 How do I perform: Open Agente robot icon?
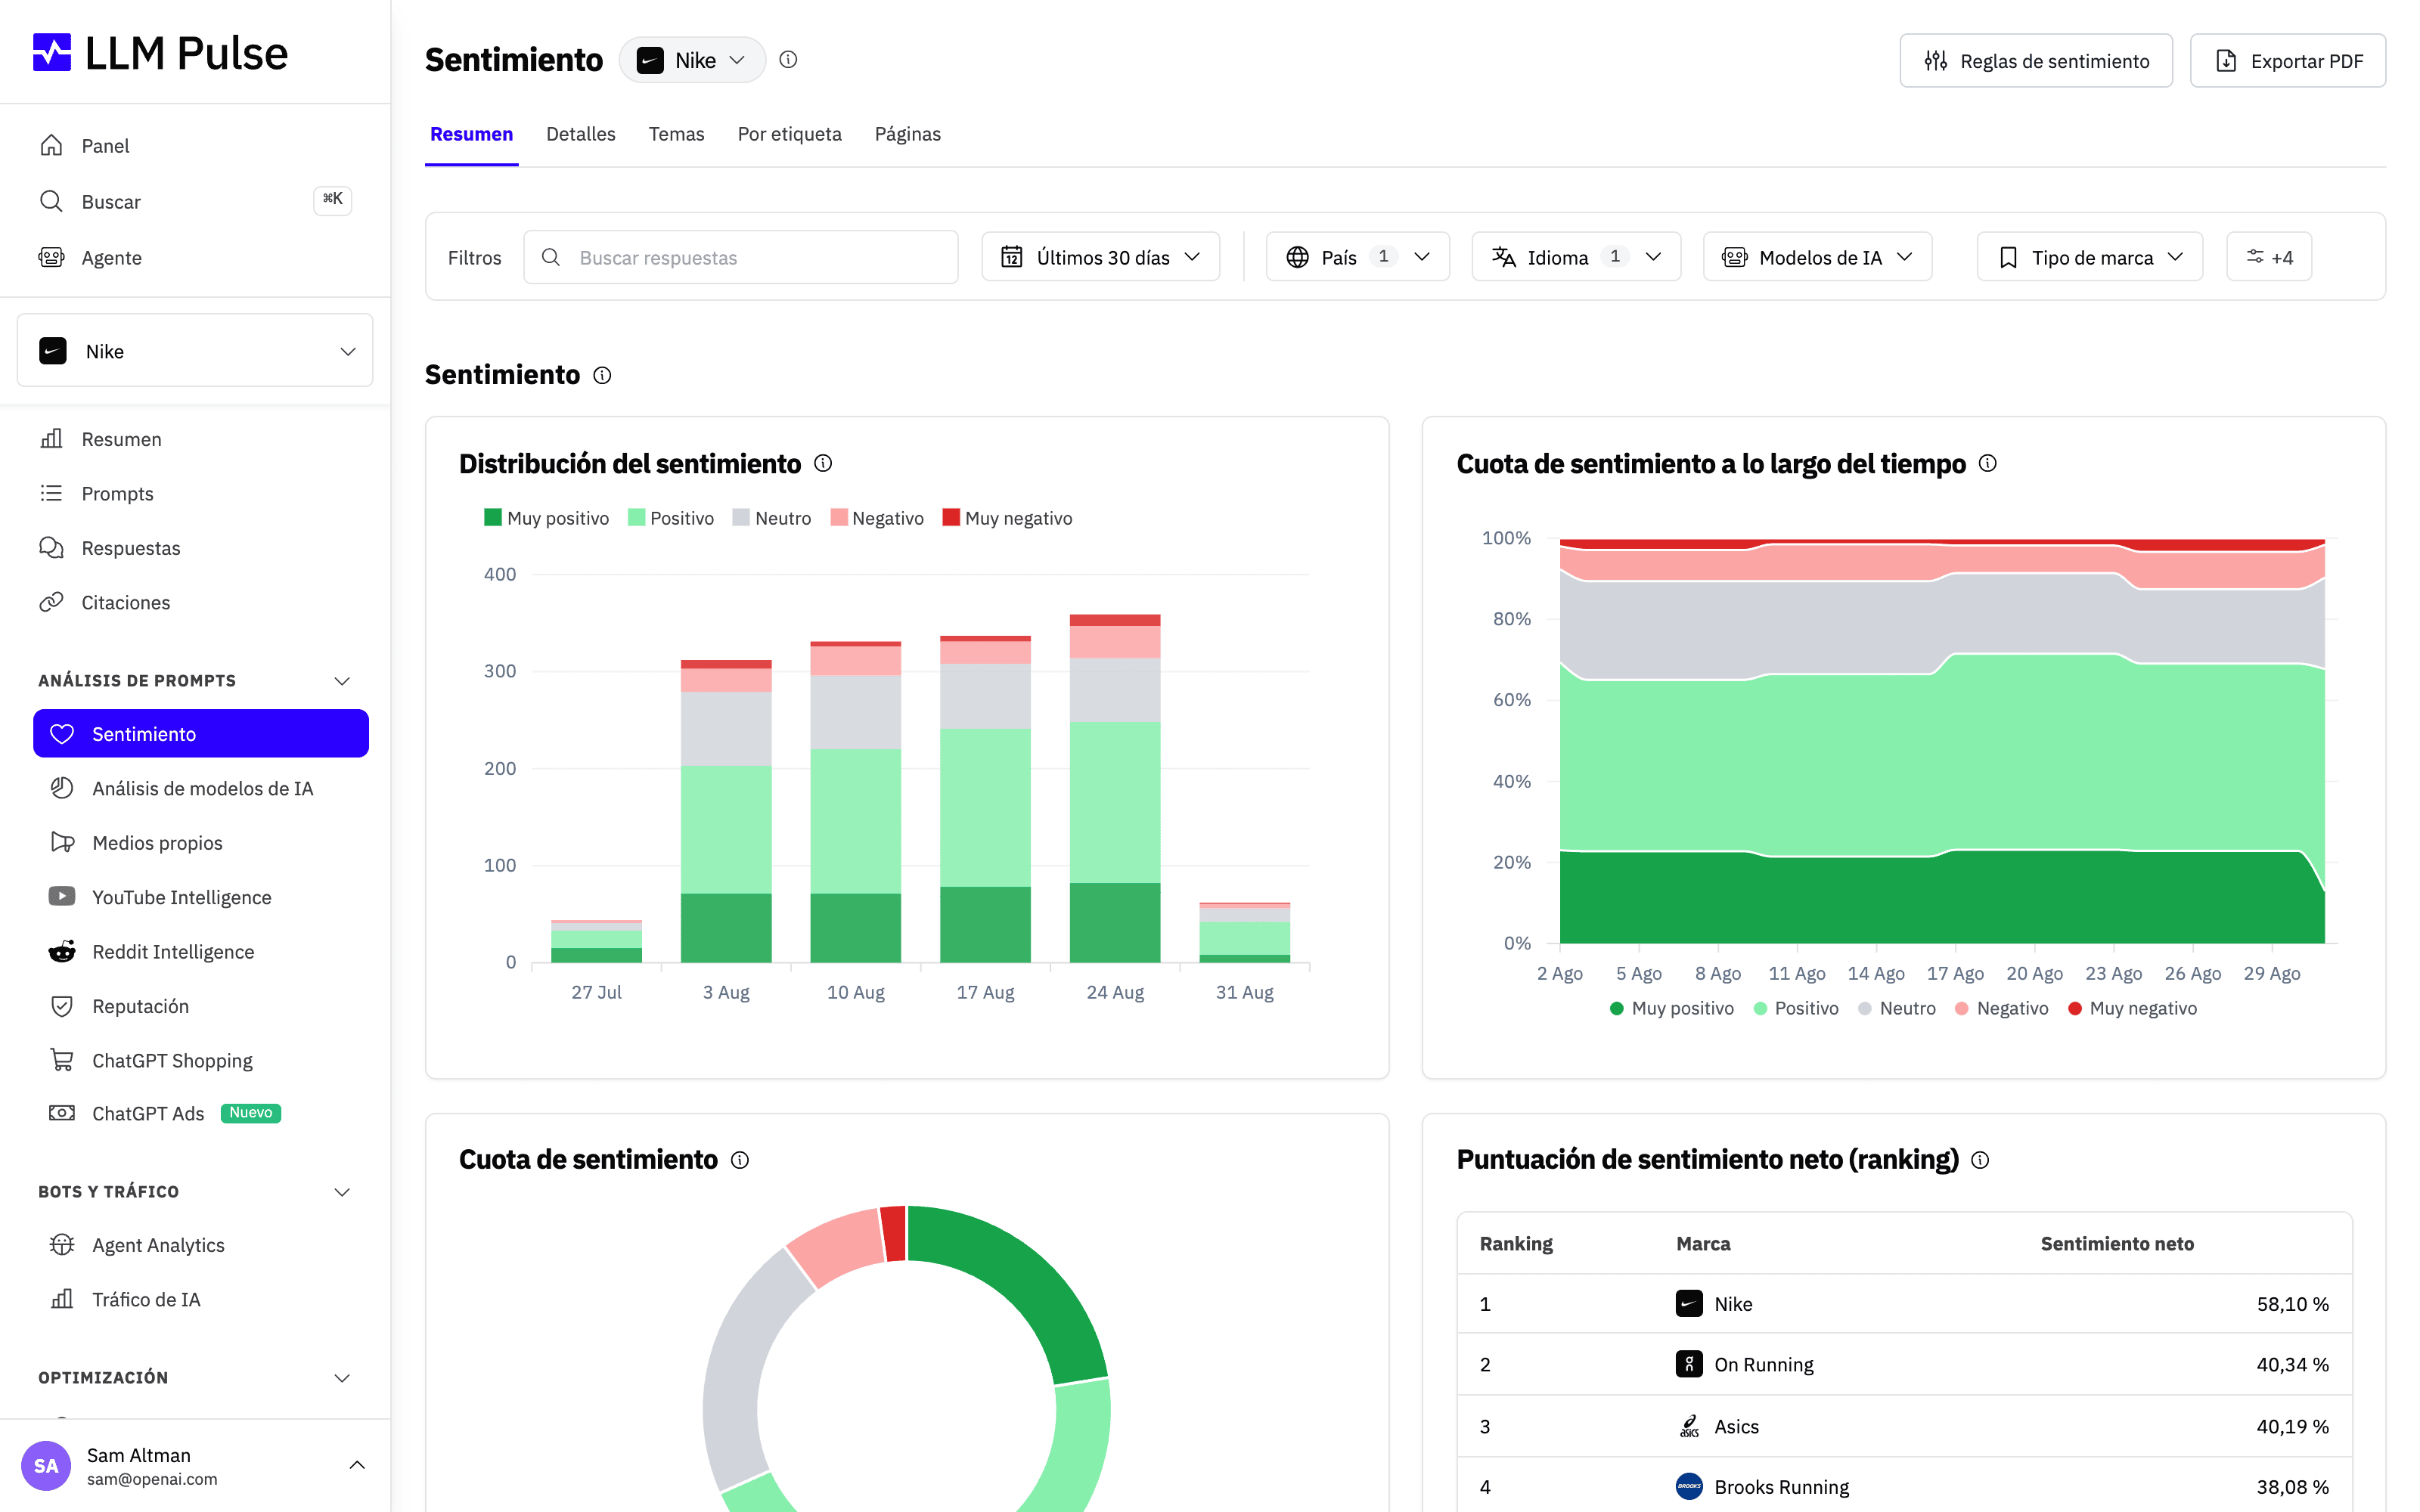pyautogui.click(x=51, y=258)
